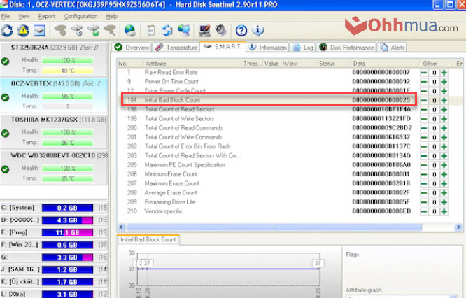The image size is (466, 298).
Task: Click green check status icon of TOSHIBA MK1237GSX
Action: tap(5, 134)
